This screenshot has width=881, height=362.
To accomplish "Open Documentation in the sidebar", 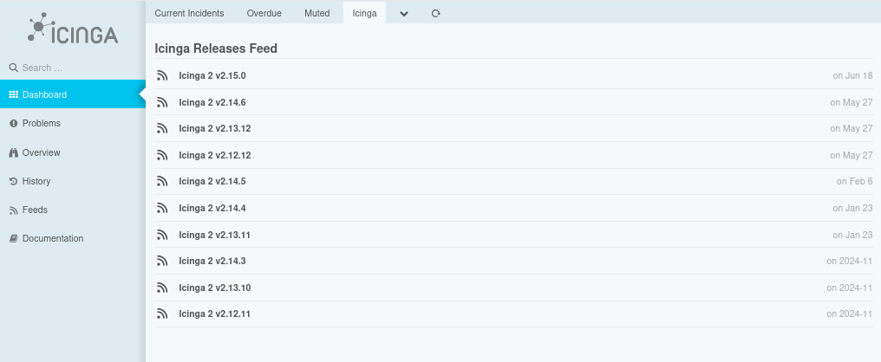I will point(73,238).
